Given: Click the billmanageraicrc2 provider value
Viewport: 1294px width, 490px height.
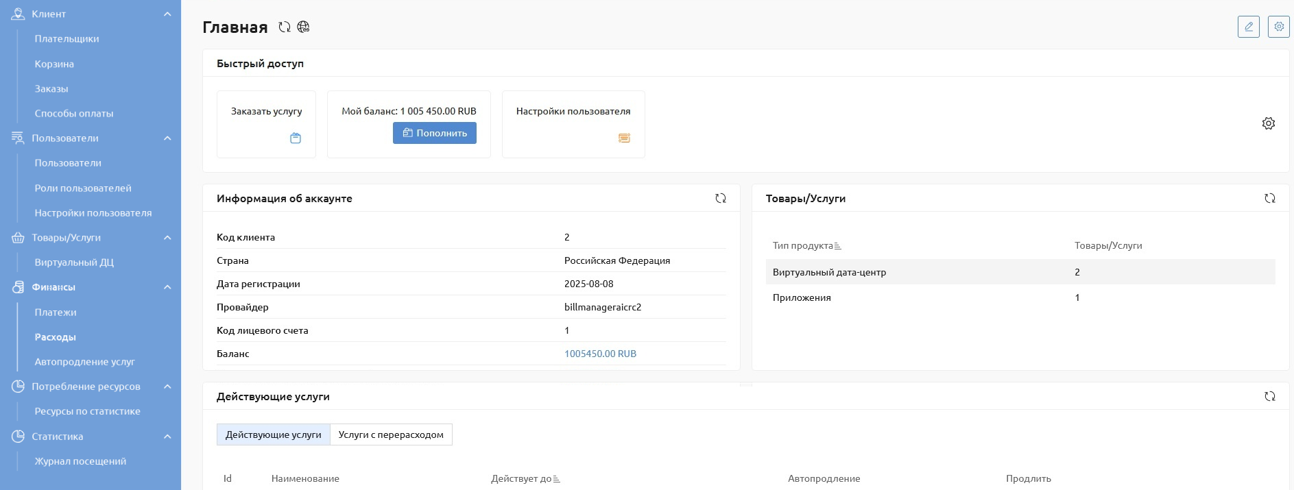Looking at the screenshot, I should pos(603,307).
